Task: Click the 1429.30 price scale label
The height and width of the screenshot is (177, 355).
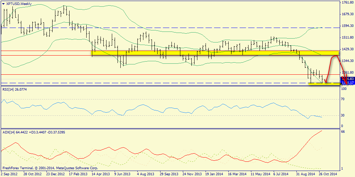Action: (x=349, y=49)
